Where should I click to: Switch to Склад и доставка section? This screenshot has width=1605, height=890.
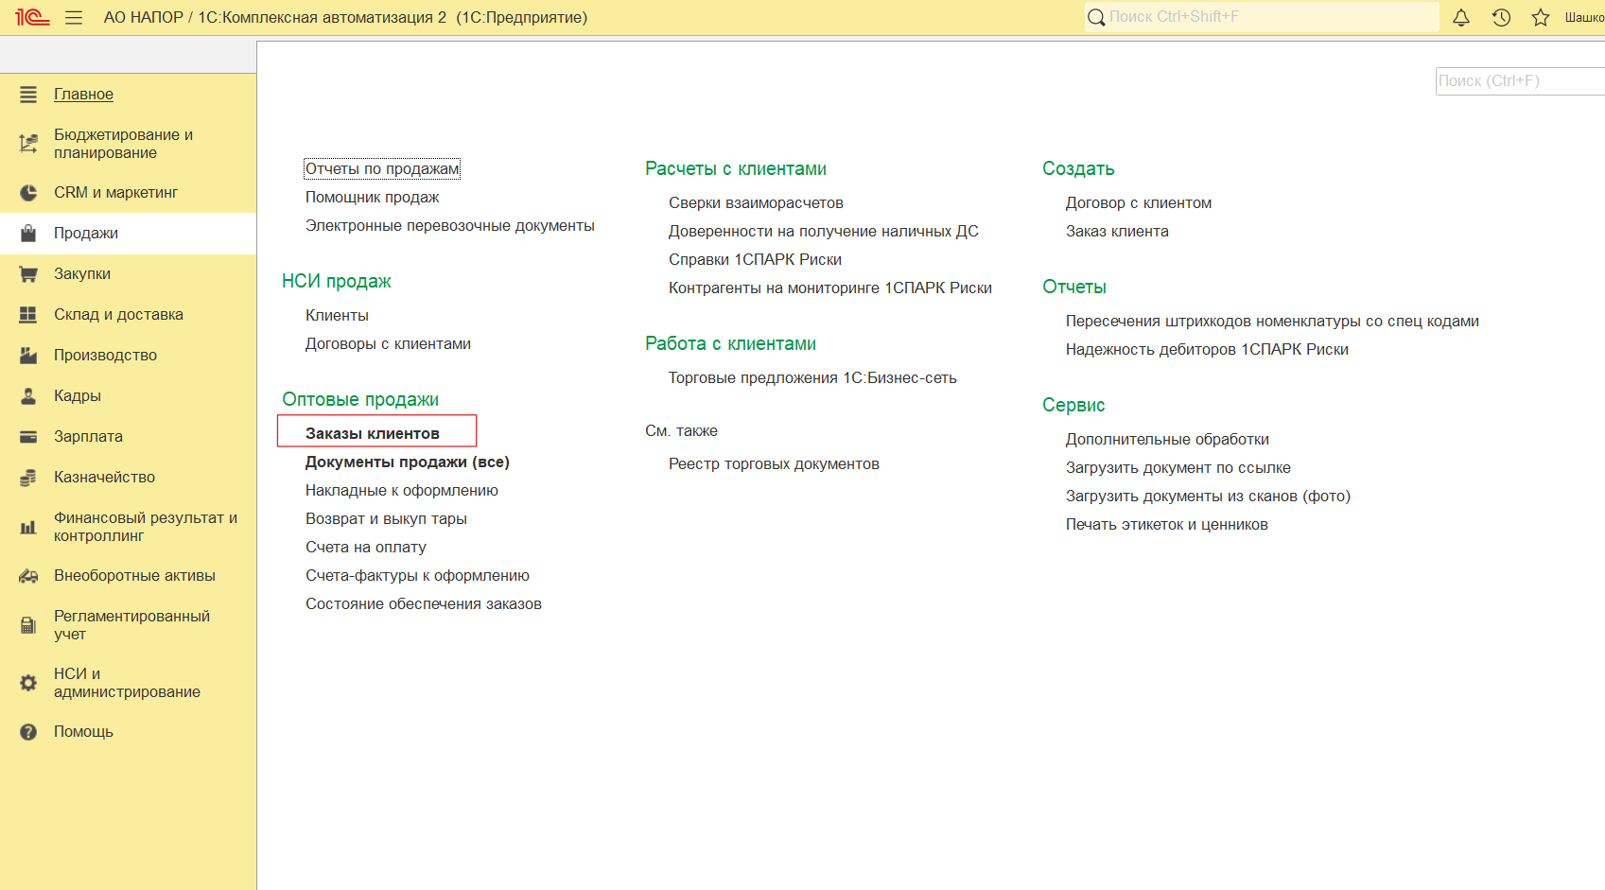click(118, 315)
